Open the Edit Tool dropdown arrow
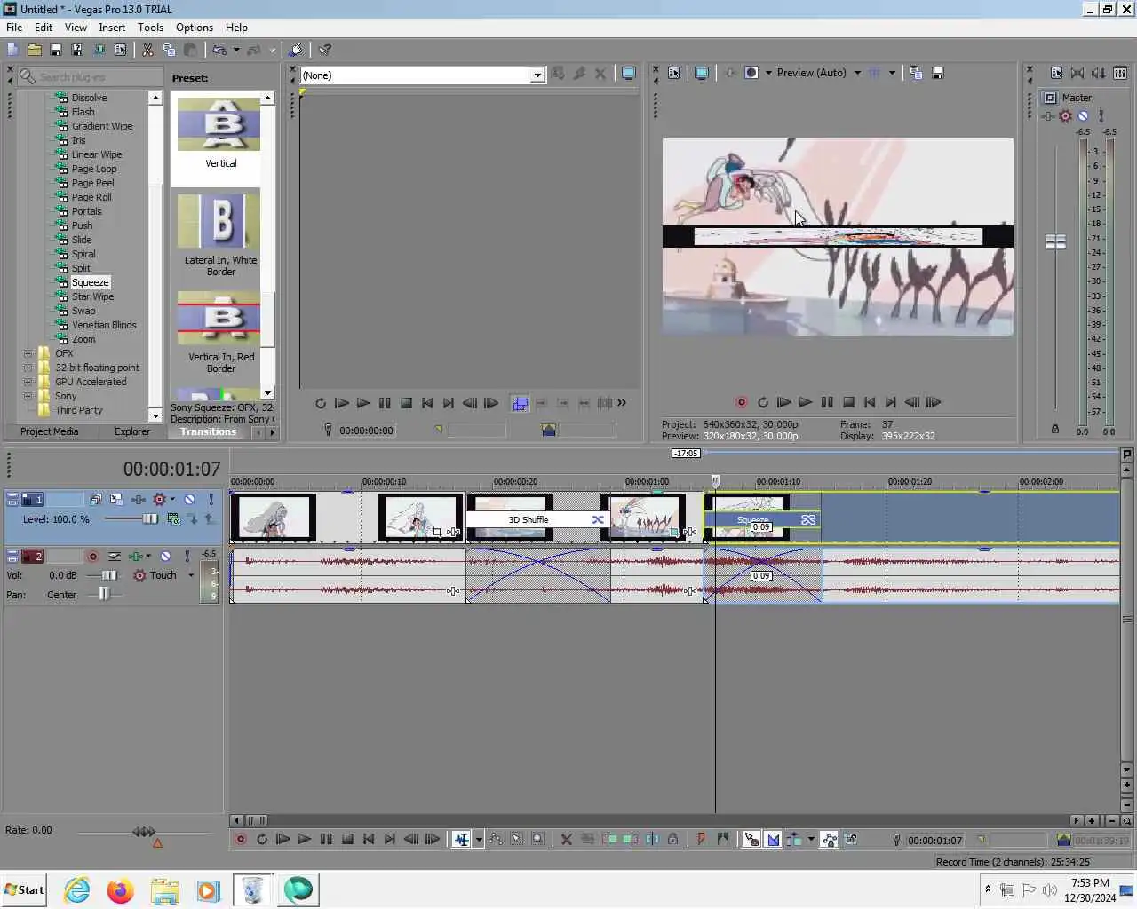The image size is (1137, 909). pyautogui.click(x=479, y=839)
